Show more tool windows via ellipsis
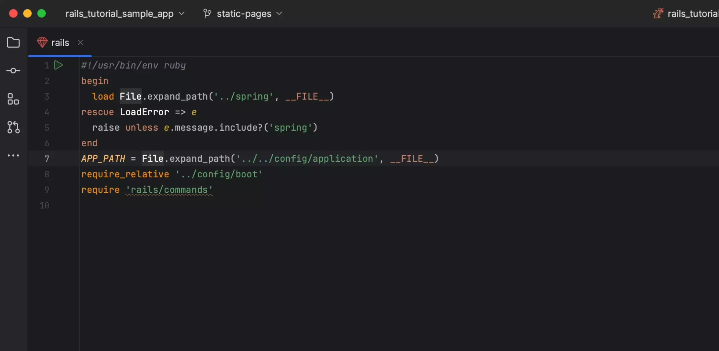719x351 pixels. 13,155
